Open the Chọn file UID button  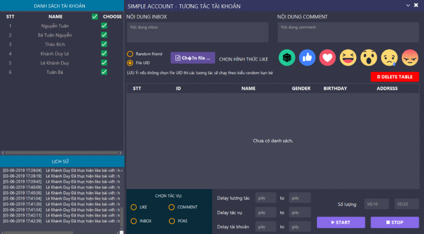193,58
